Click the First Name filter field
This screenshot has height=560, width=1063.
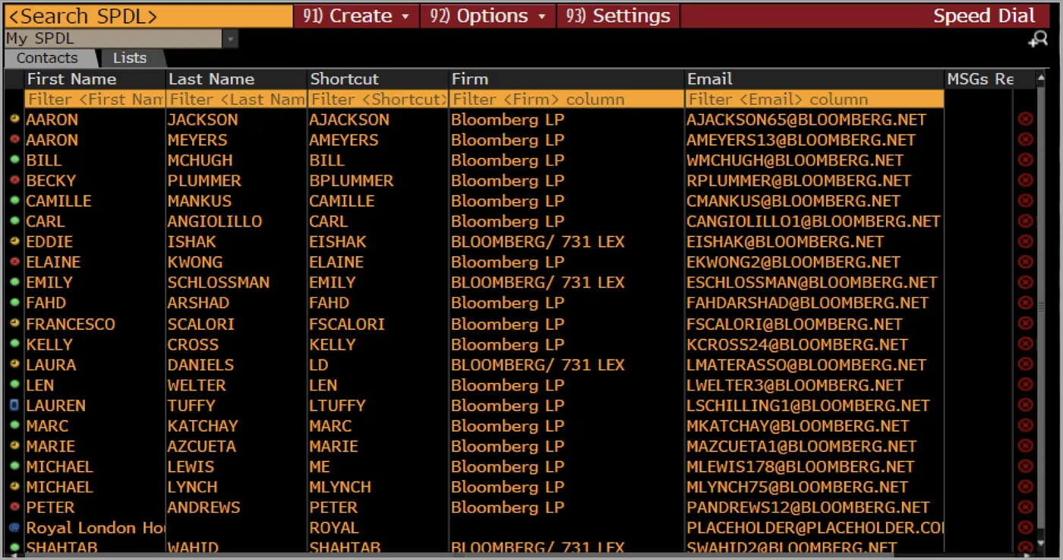95,99
